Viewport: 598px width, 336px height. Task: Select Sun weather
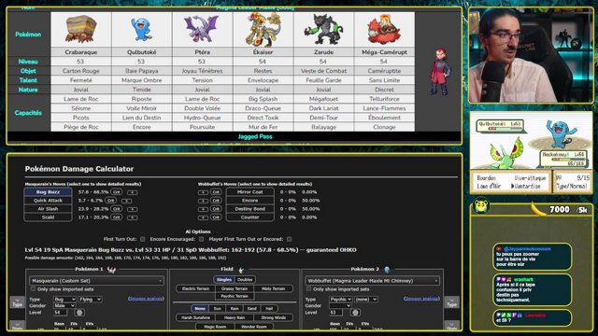point(217,309)
